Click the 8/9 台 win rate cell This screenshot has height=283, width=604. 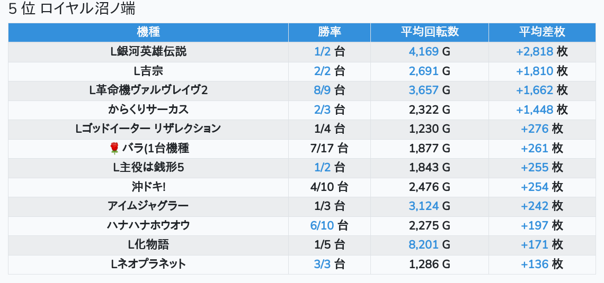329,90
